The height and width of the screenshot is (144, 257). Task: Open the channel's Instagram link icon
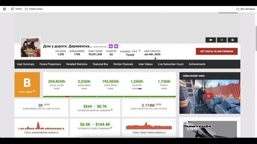point(222,40)
